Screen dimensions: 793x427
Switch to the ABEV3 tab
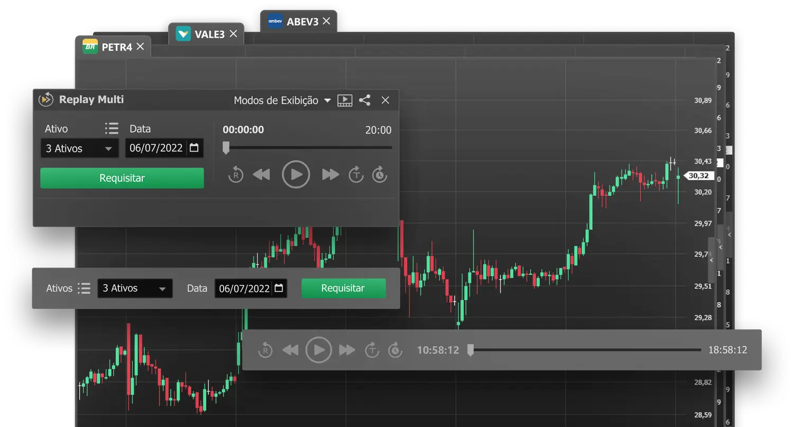point(302,22)
